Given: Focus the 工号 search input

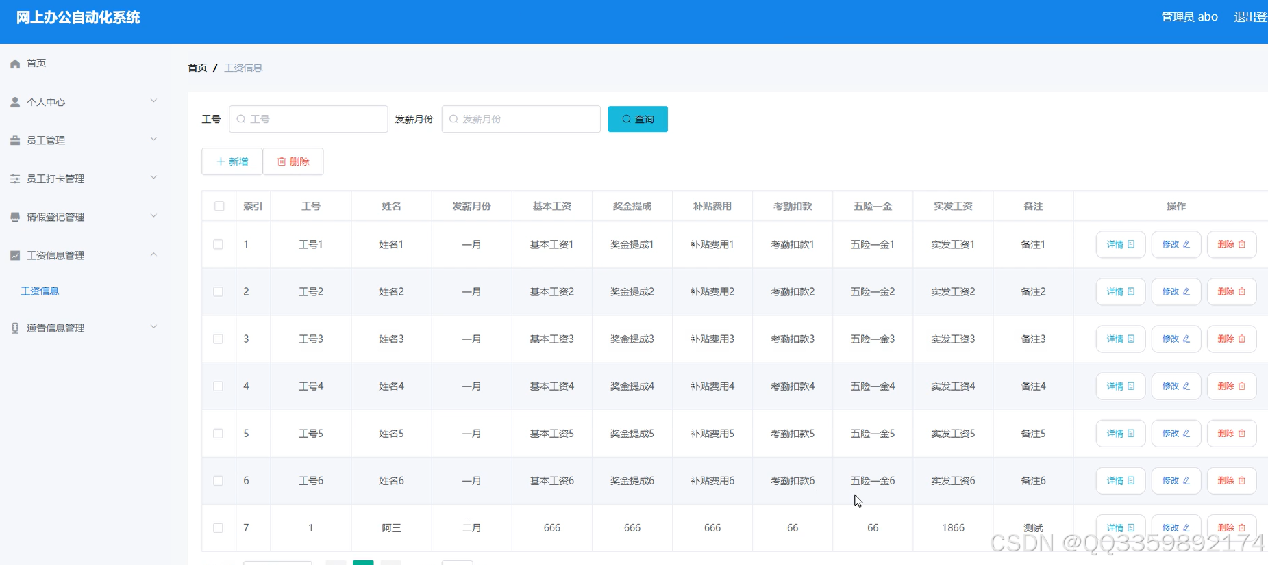Looking at the screenshot, I should [308, 119].
